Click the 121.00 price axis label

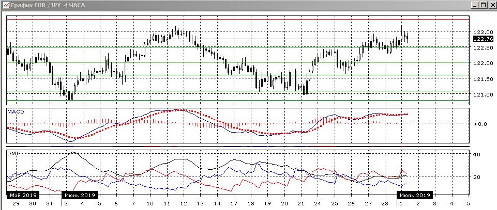pyautogui.click(x=481, y=95)
